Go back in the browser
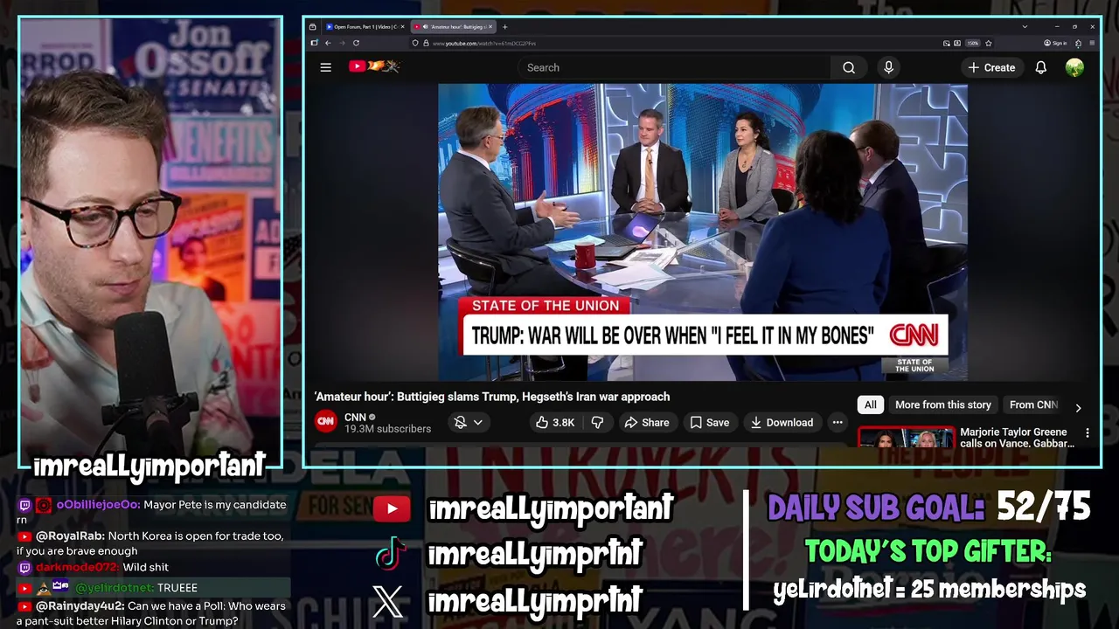Screen dimensions: 1119x629 point(328,43)
